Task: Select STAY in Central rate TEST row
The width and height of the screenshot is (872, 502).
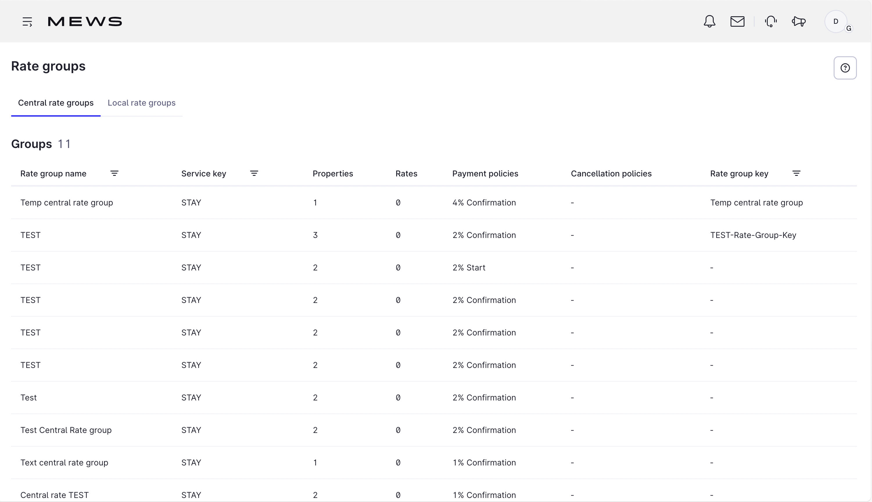Action: coord(191,495)
